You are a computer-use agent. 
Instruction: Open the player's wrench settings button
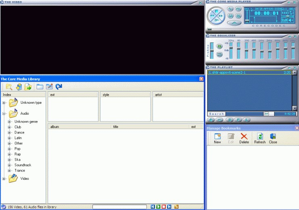230,9
